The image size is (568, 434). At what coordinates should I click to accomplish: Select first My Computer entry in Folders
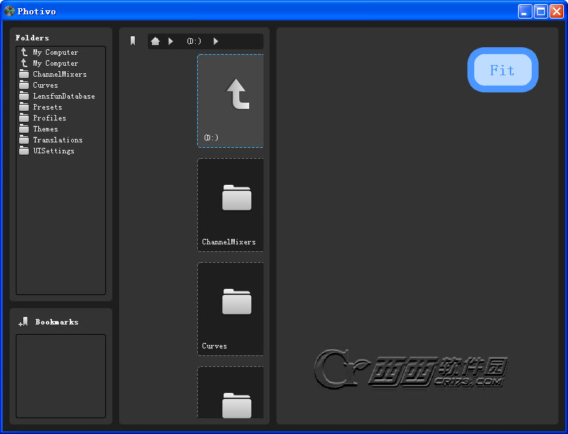tap(61, 52)
